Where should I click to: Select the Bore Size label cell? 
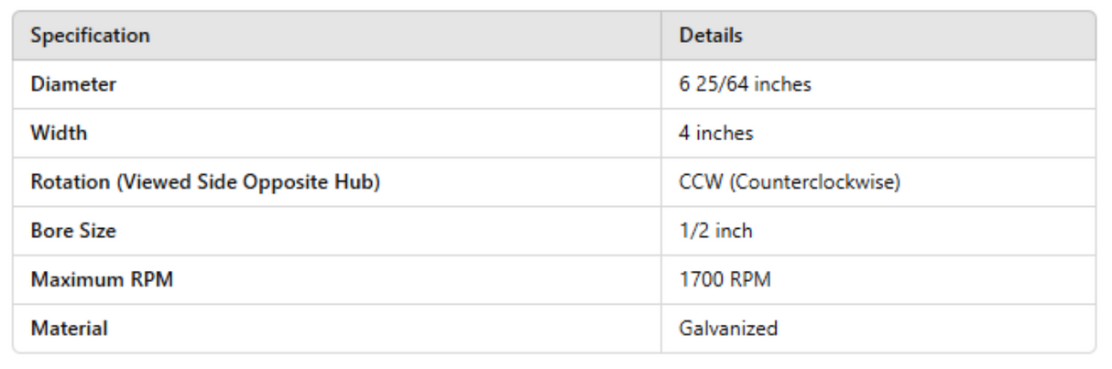tap(73, 231)
